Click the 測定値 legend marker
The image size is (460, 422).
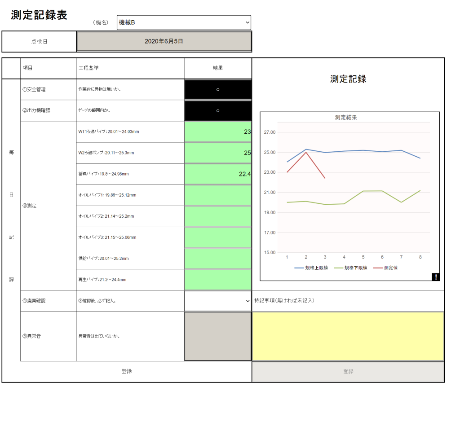pyautogui.click(x=378, y=268)
